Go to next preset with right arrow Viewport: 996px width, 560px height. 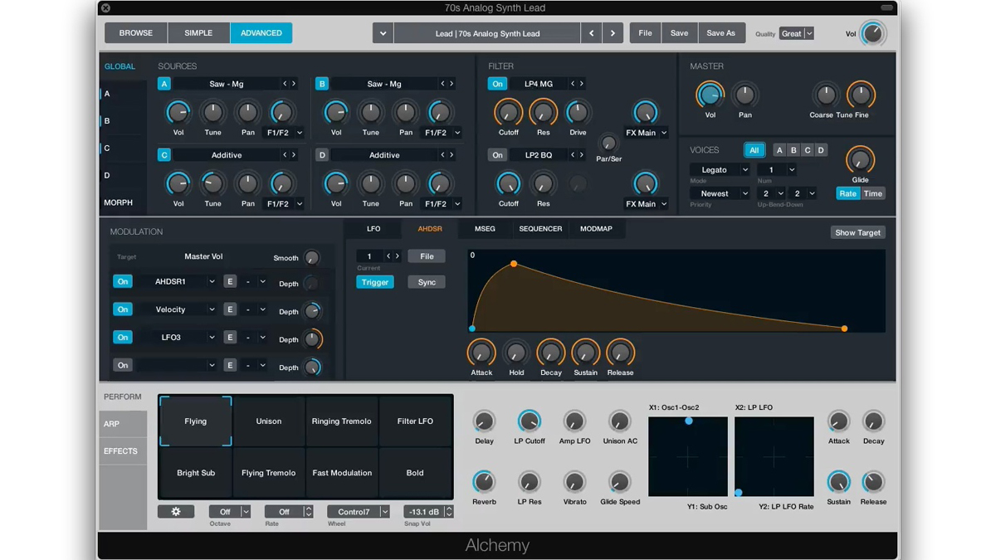click(613, 33)
